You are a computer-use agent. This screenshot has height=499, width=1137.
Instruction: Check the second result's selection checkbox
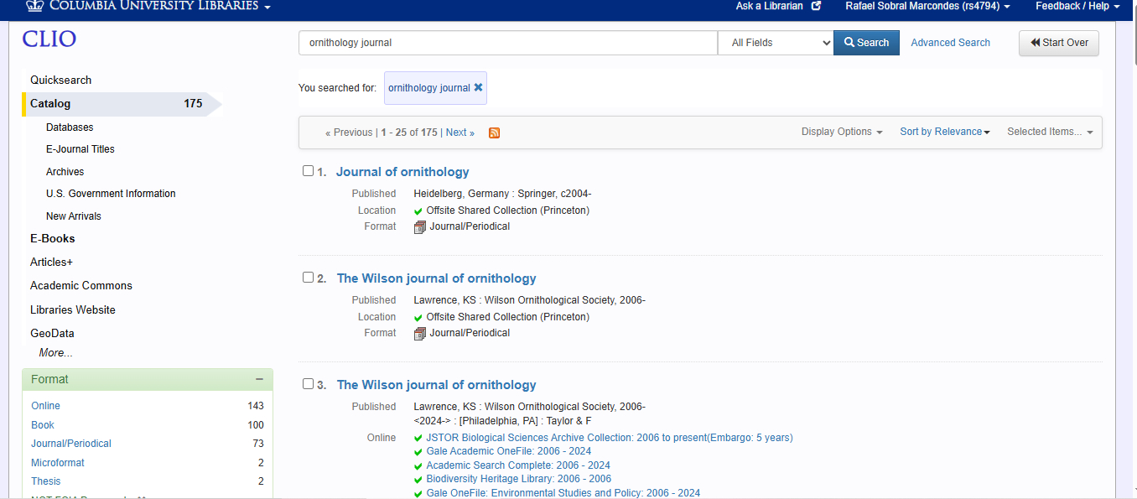coord(308,278)
